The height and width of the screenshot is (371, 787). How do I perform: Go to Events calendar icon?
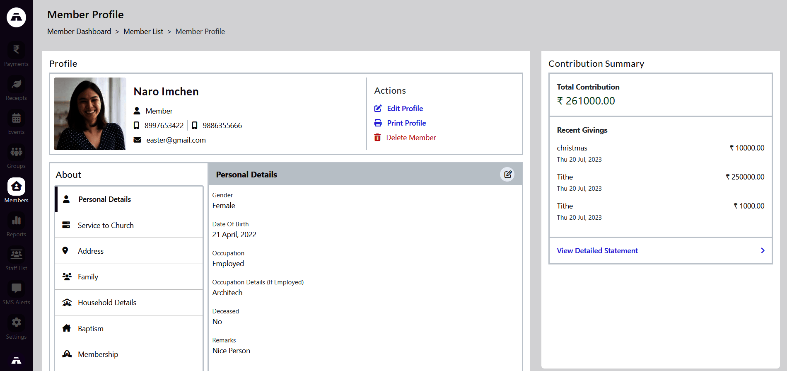coord(16,119)
